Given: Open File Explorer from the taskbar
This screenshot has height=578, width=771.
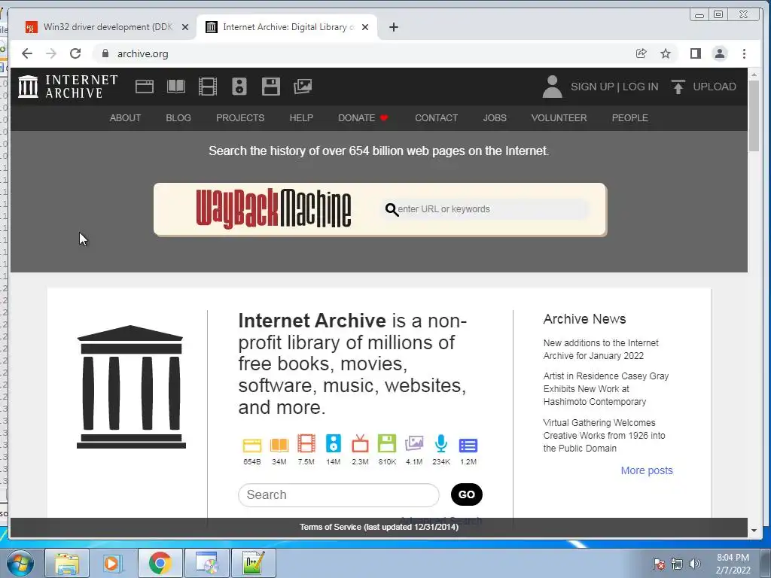Looking at the screenshot, I should point(67,563).
